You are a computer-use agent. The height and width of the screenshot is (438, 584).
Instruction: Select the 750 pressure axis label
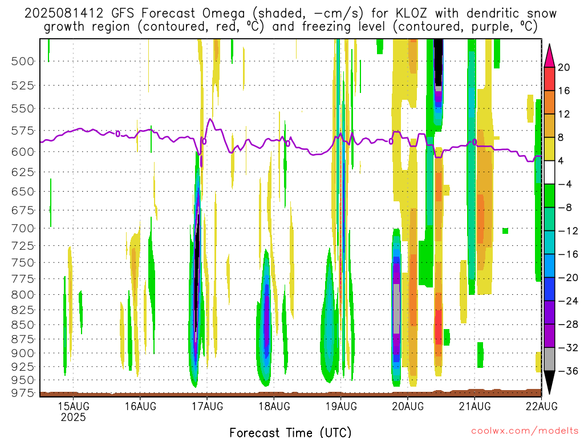coord(23,262)
